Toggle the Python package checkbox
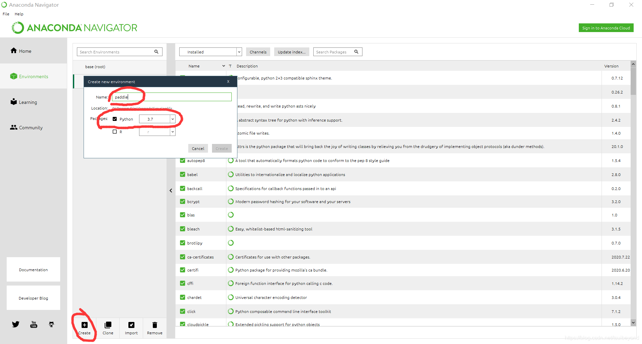Viewport: 642px width, 344px height. 115,119
